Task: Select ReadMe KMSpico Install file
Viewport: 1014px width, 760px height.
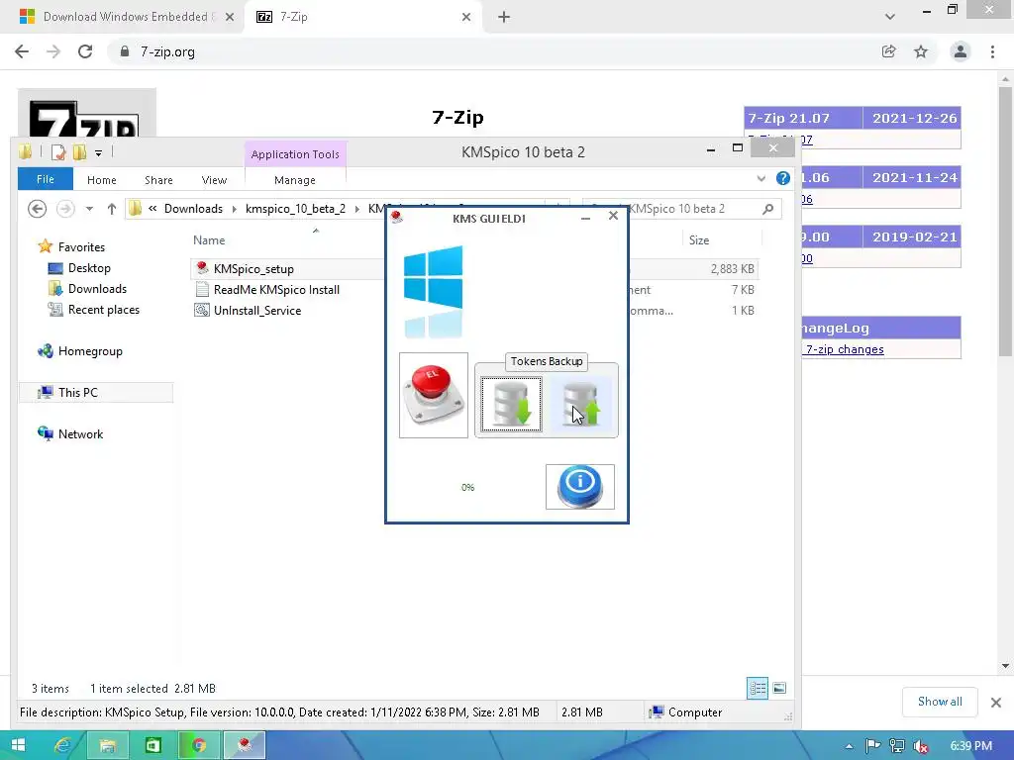Action: pos(276,290)
